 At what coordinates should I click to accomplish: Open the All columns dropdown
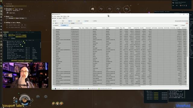tap(66, 23)
